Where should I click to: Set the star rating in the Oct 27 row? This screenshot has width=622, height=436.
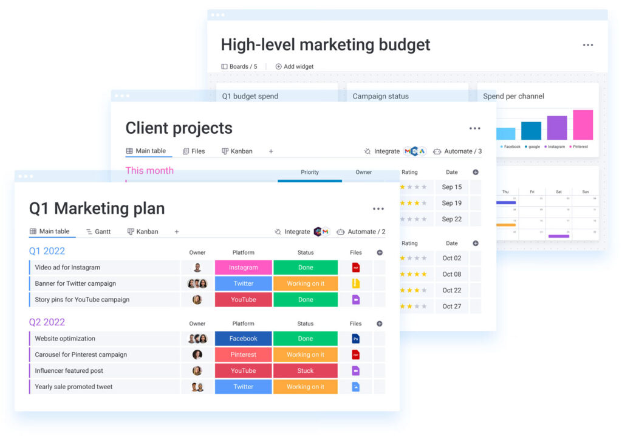[x=413, y=306]
